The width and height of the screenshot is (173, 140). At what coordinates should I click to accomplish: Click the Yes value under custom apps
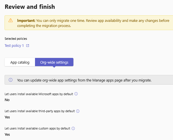(7, 135)
